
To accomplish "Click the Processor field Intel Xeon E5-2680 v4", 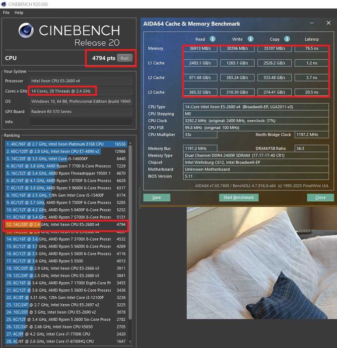I will click(81, 81).
